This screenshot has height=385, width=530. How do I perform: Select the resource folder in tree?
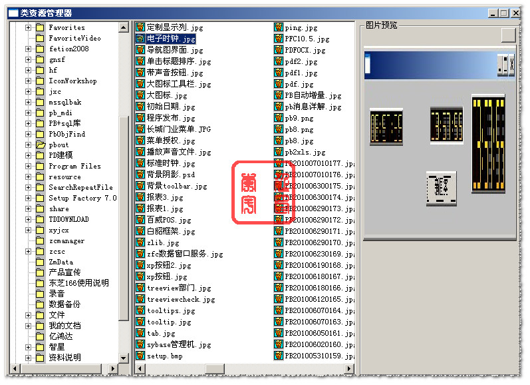click(65, 177)
